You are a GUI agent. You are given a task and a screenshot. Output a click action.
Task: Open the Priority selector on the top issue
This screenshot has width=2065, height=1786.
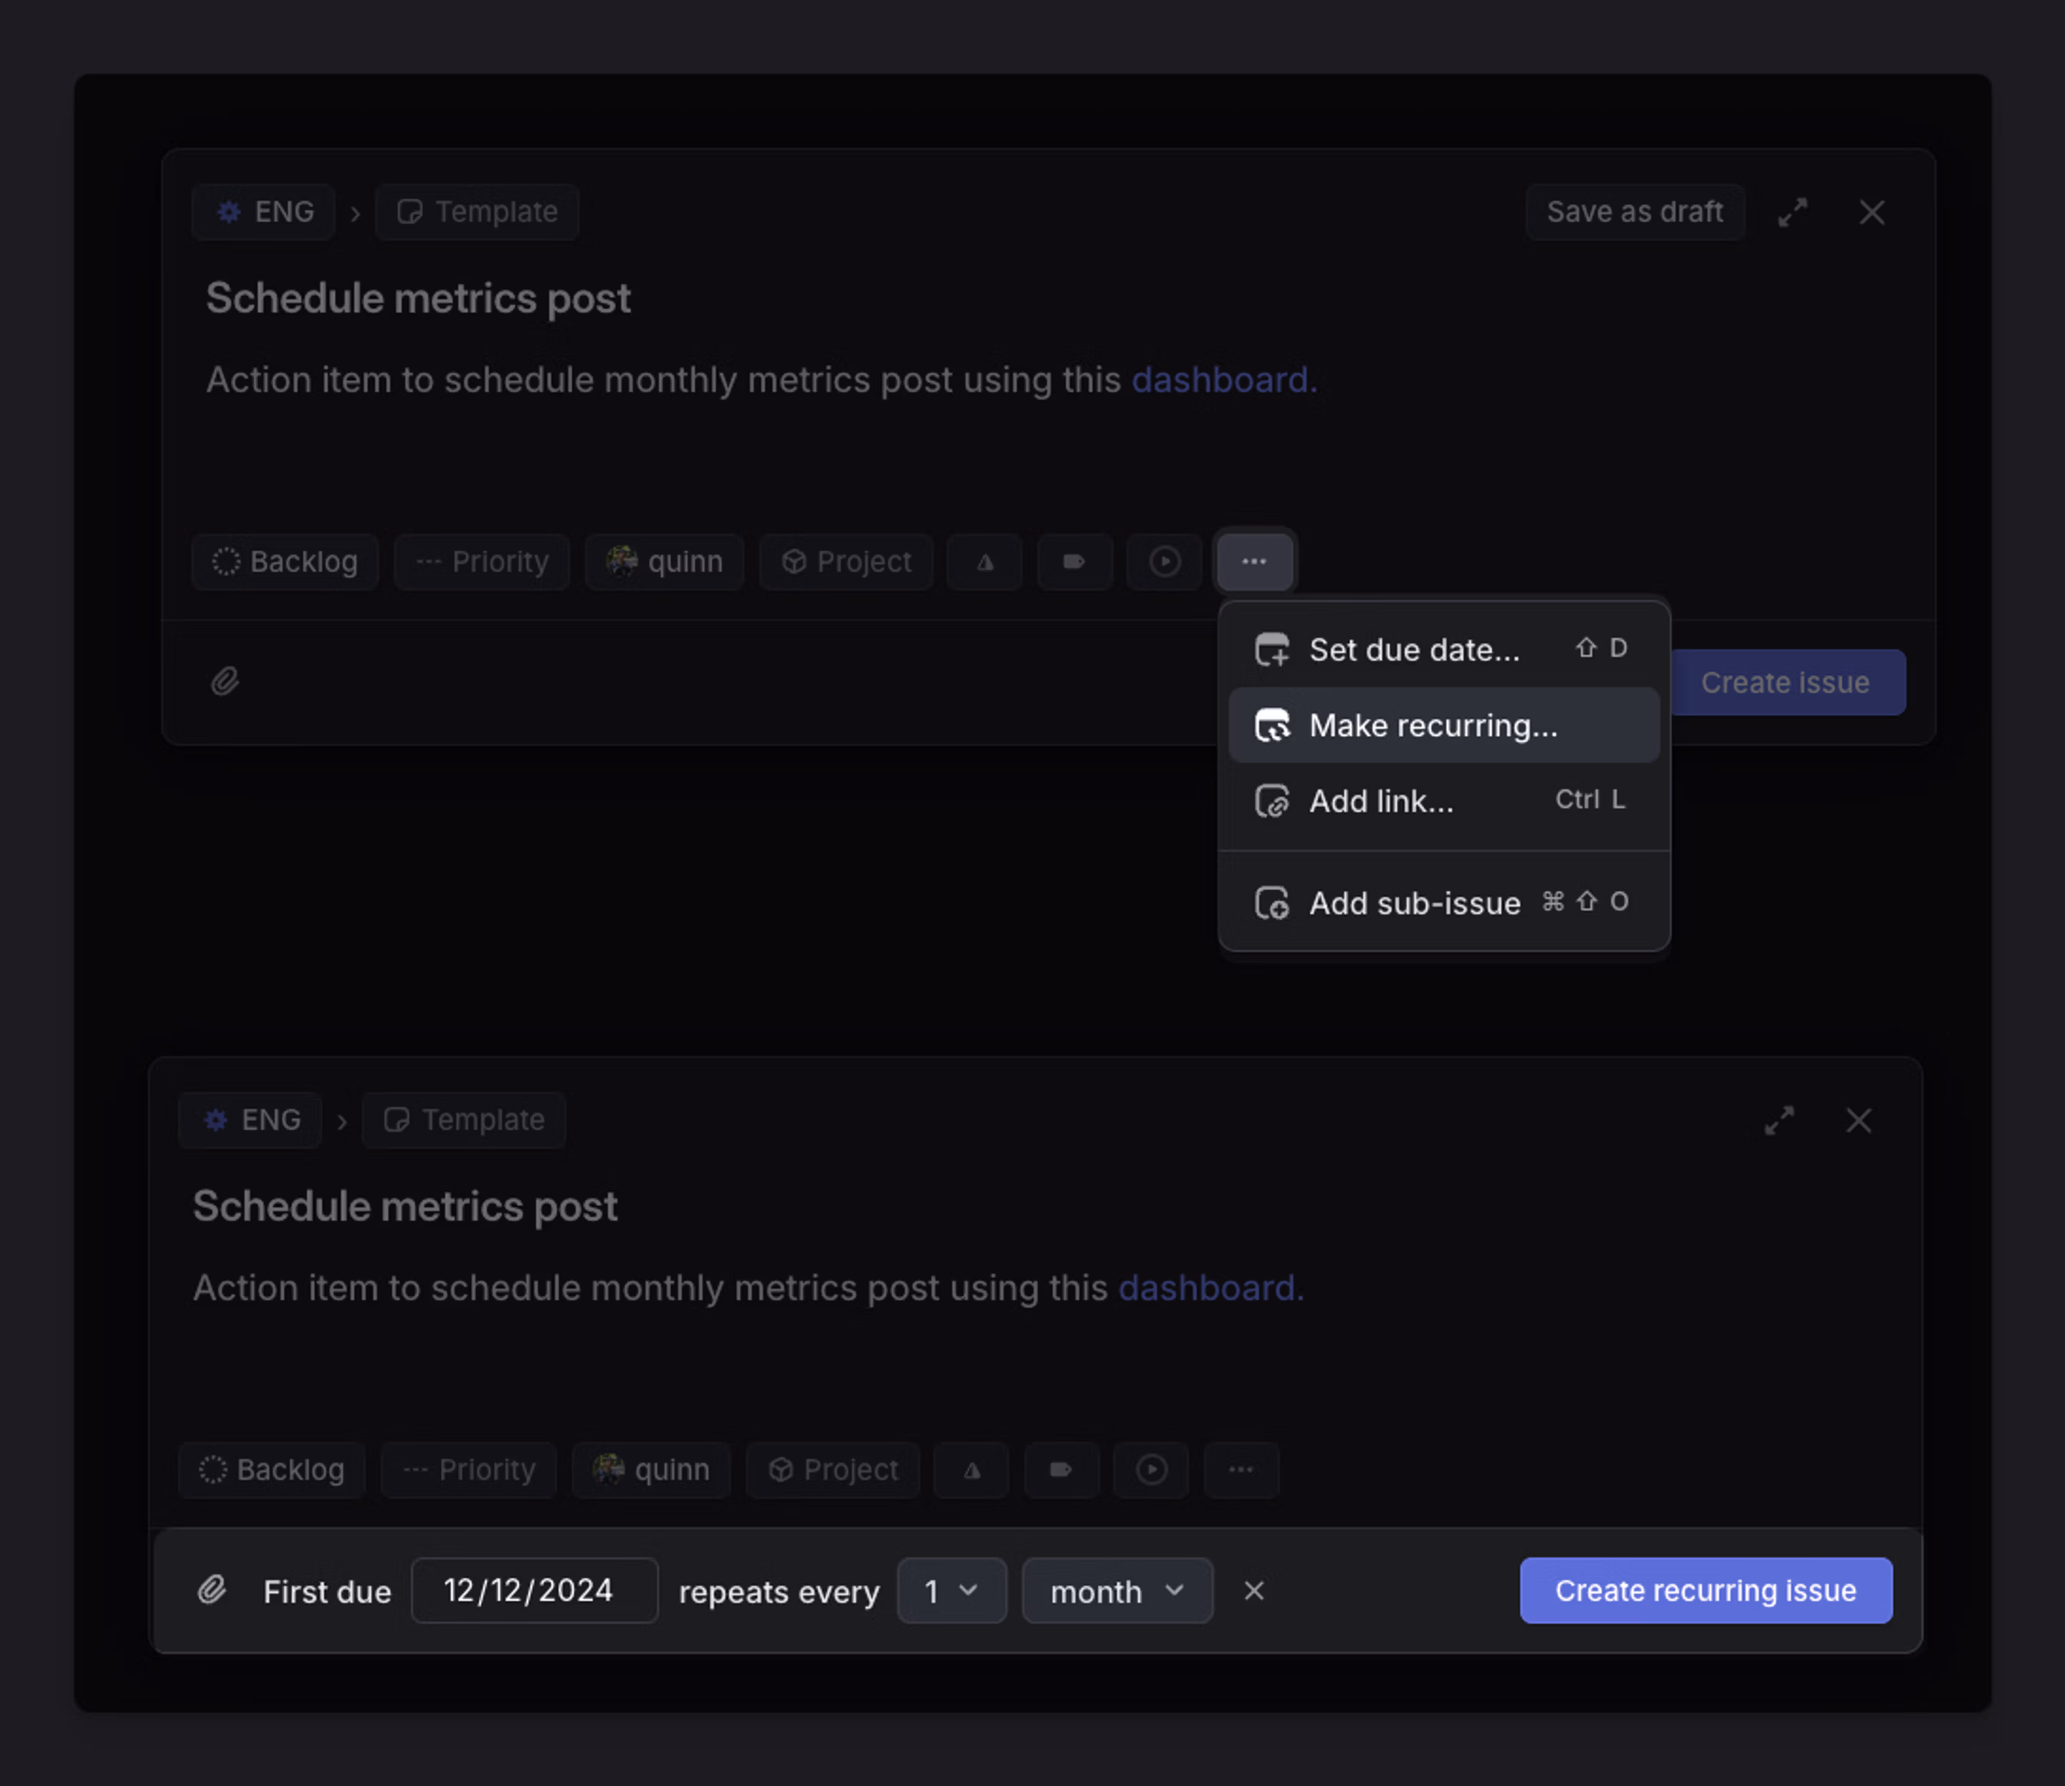coord(482,561)
